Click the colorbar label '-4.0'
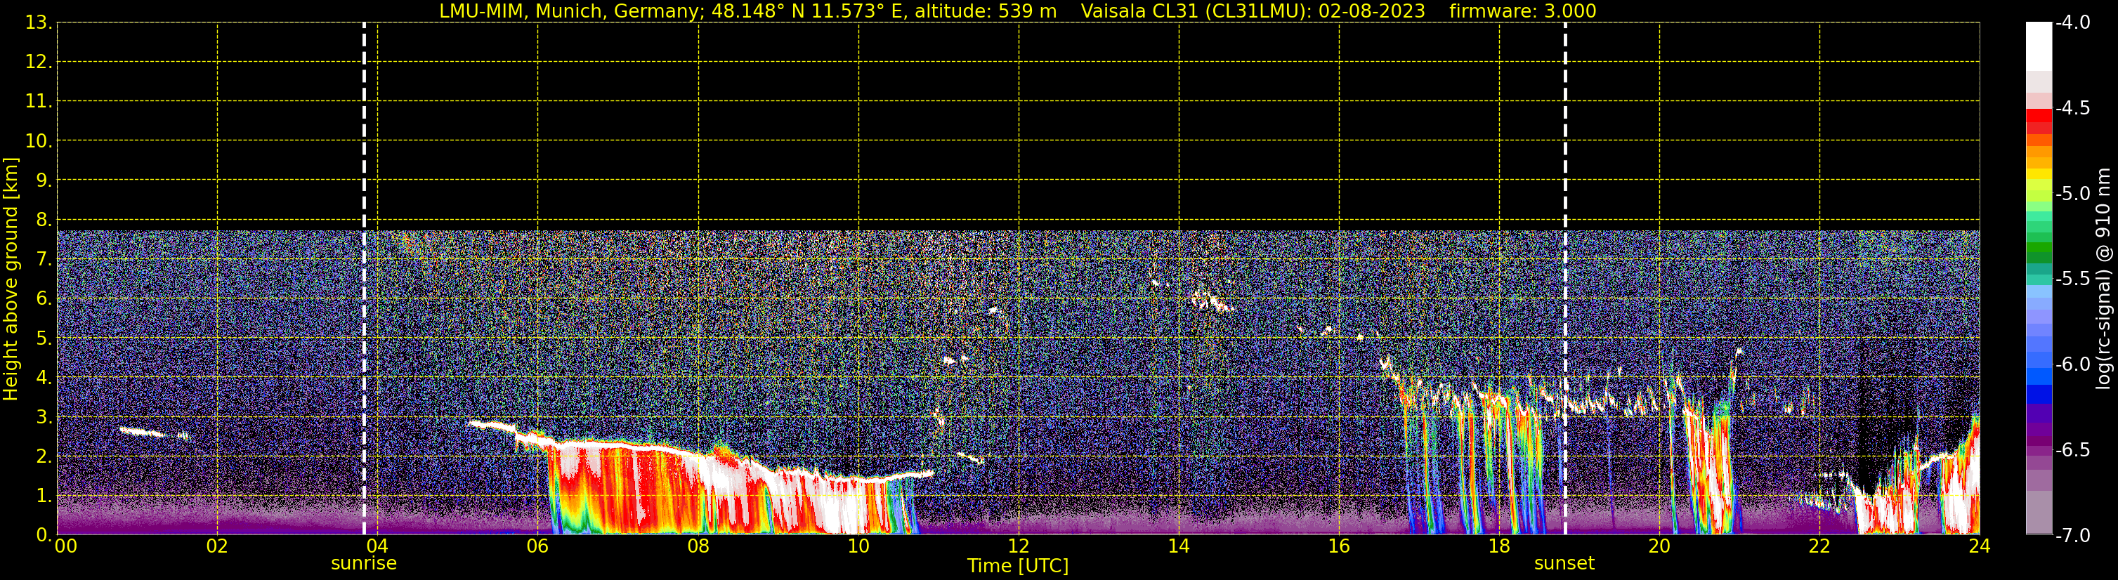This screenshot has height=580, width=2118. (2072, 22)
